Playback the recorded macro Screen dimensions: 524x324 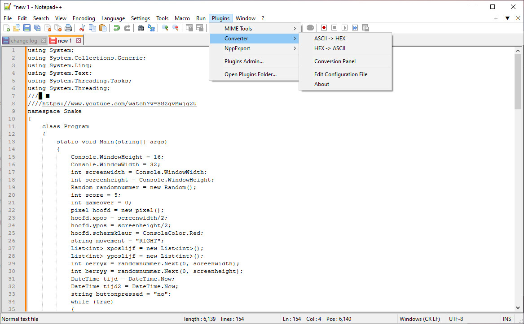pyautogui.click(x=344, y=27)
